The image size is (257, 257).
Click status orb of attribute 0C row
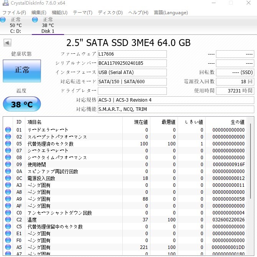(8, 178)
